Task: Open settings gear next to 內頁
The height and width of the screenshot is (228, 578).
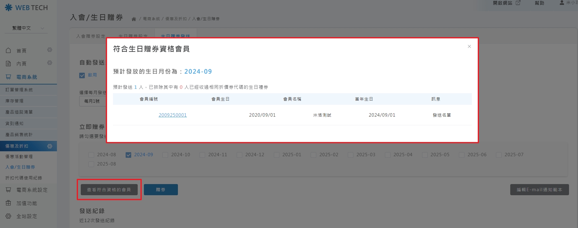Action: [x=50, y=63]
